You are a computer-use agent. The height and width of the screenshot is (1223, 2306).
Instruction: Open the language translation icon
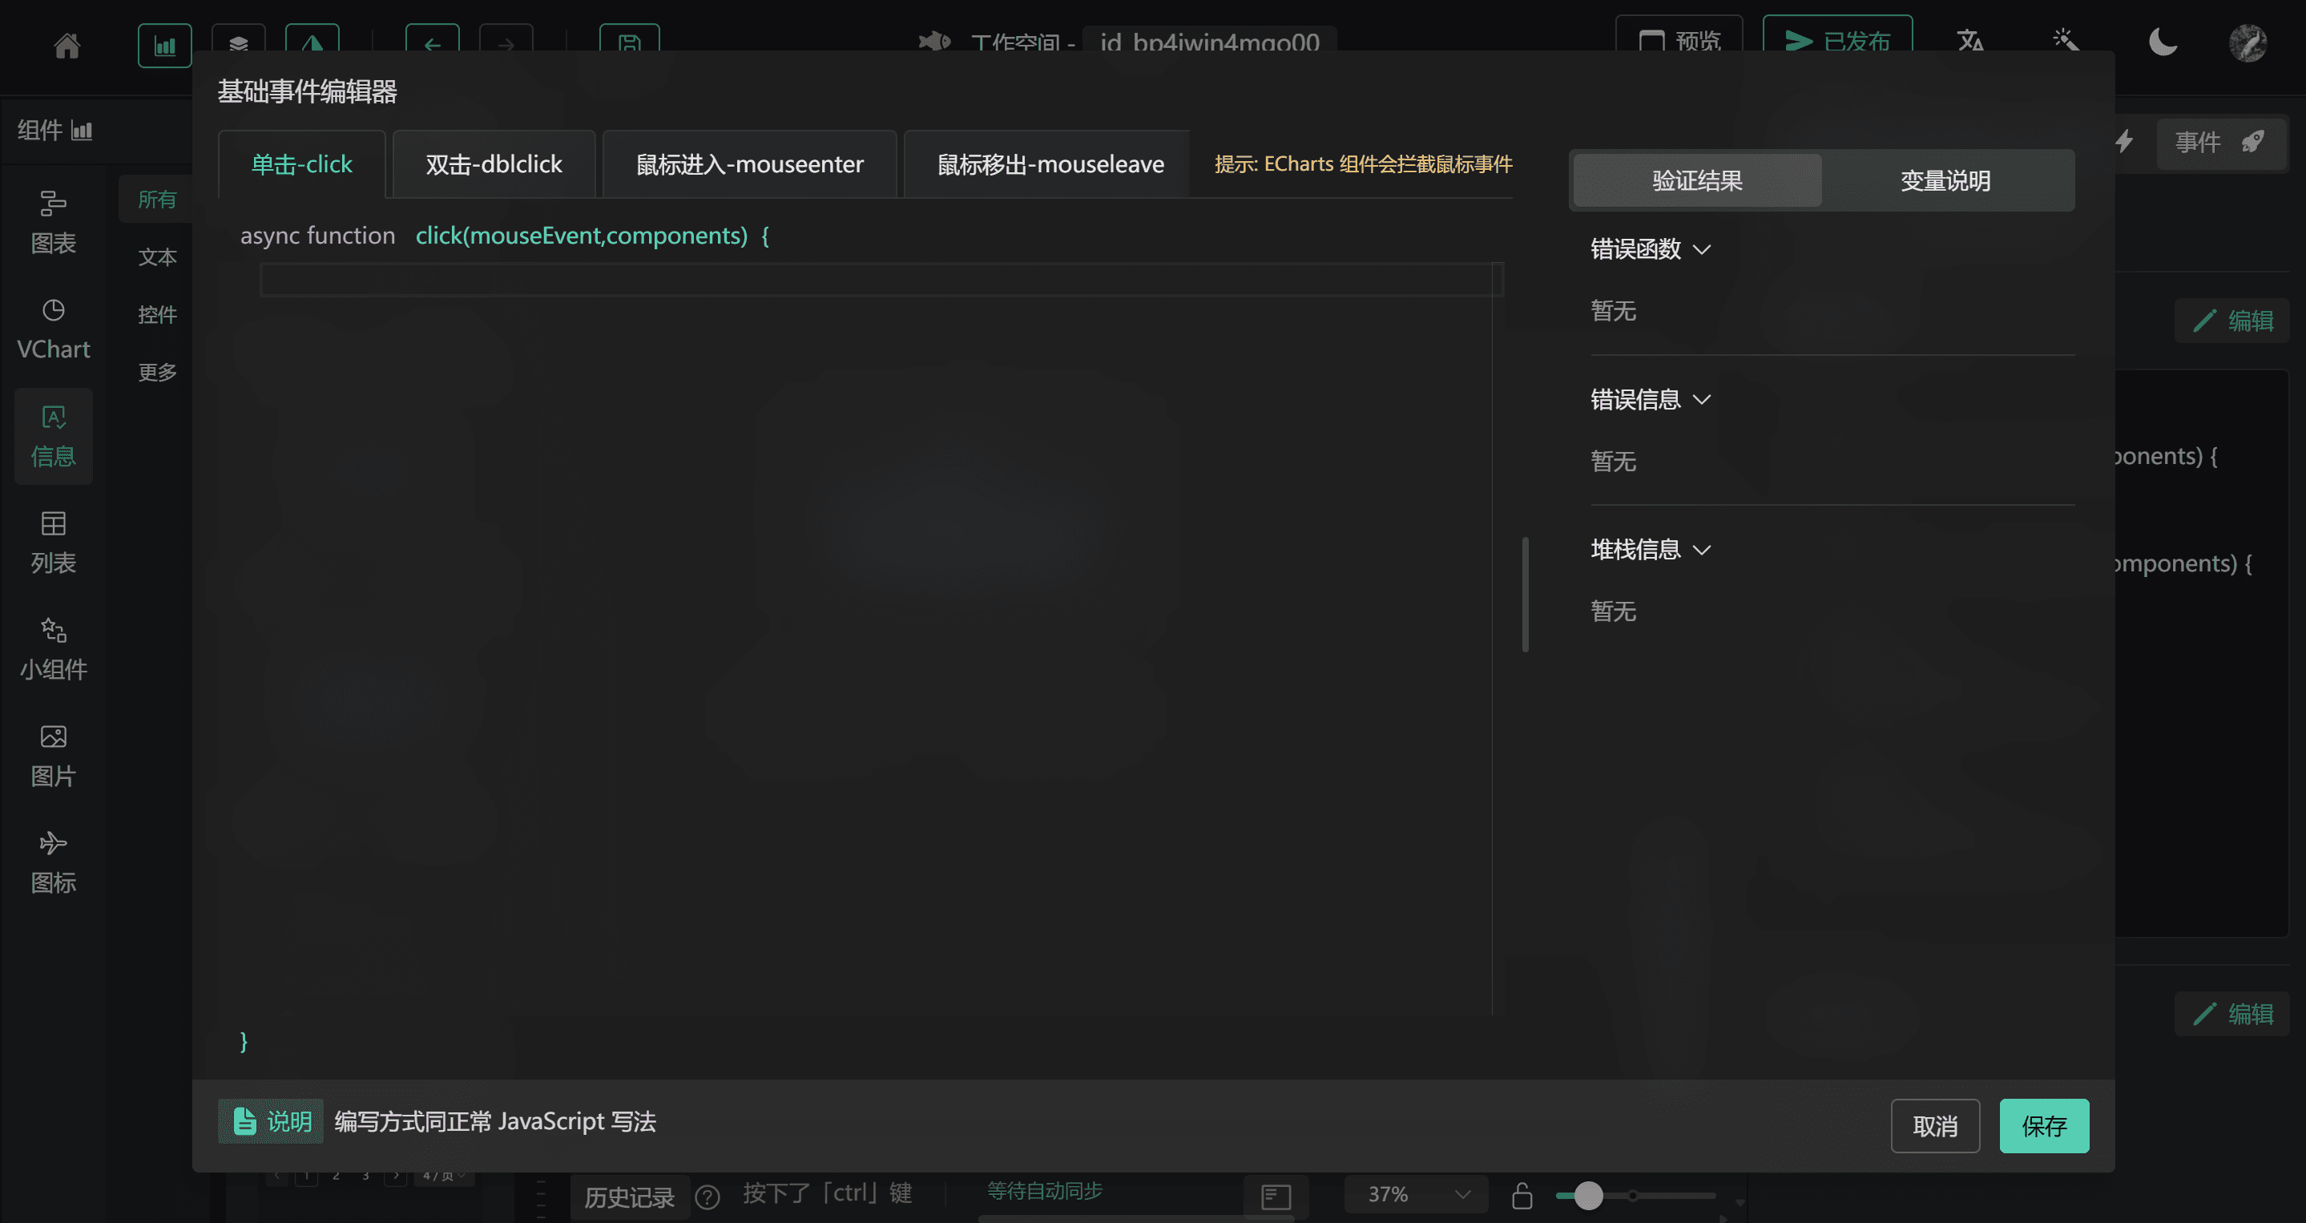point(1970,41)
